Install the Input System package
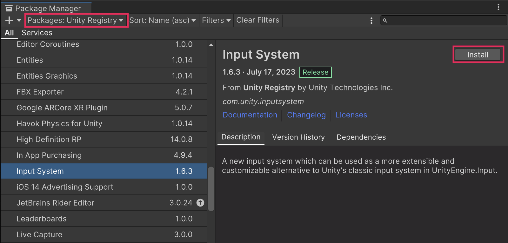Screen dimensions: 508x243 [x=478, y=55]
